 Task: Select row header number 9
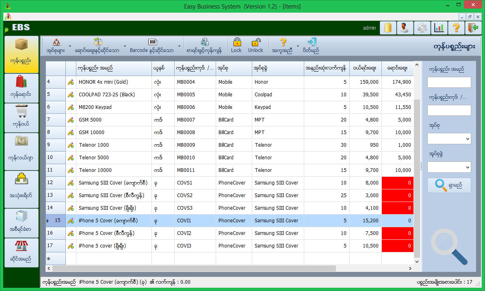pyautogui.click(x=56, y=145)
